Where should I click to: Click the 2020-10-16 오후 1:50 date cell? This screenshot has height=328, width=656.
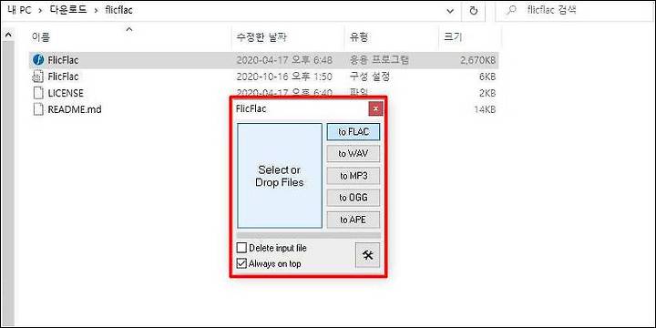point(284,77)
